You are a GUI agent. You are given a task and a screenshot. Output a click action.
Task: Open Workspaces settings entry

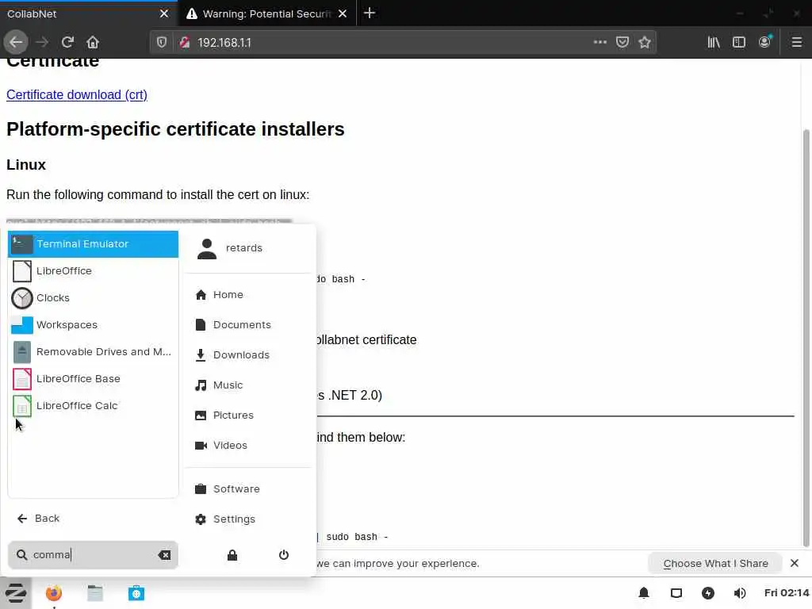point(94,324)
